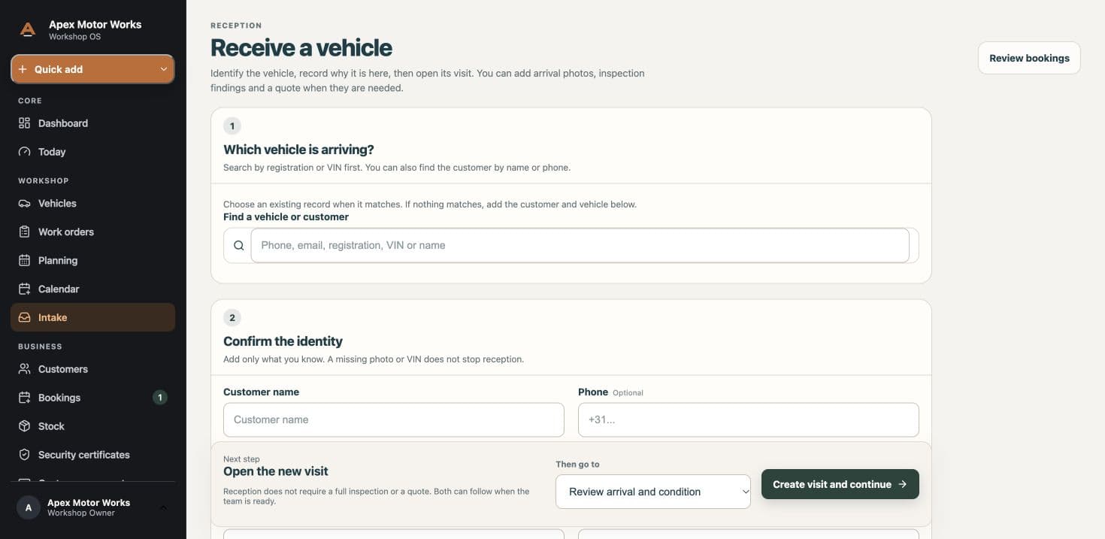Click the search magnifier icon

pos(239,246)
